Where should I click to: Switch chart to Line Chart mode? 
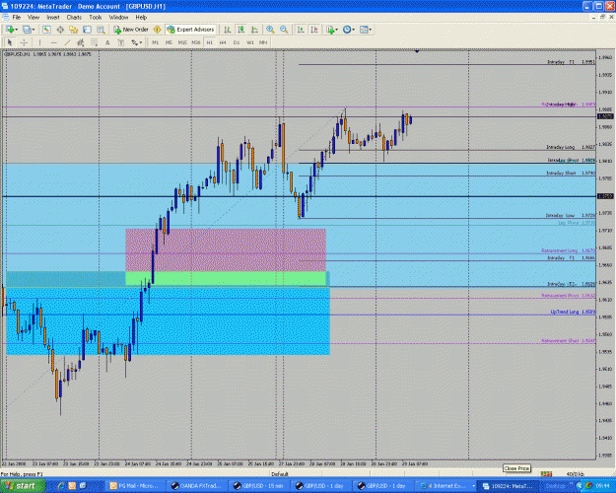pos(254,30)
